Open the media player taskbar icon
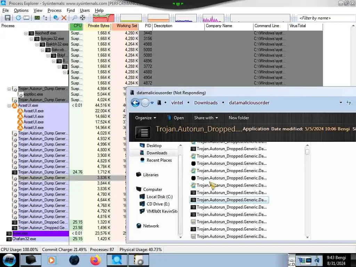 [51, 260]
